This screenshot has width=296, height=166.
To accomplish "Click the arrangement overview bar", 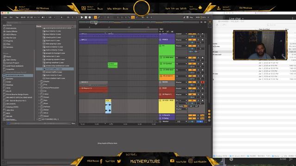I will pyautogui.click(x=139, y=22).
